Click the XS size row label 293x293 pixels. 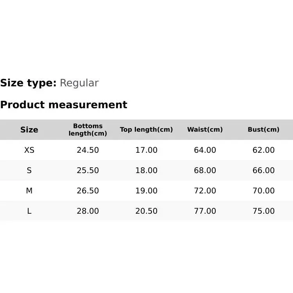[29, 150]
